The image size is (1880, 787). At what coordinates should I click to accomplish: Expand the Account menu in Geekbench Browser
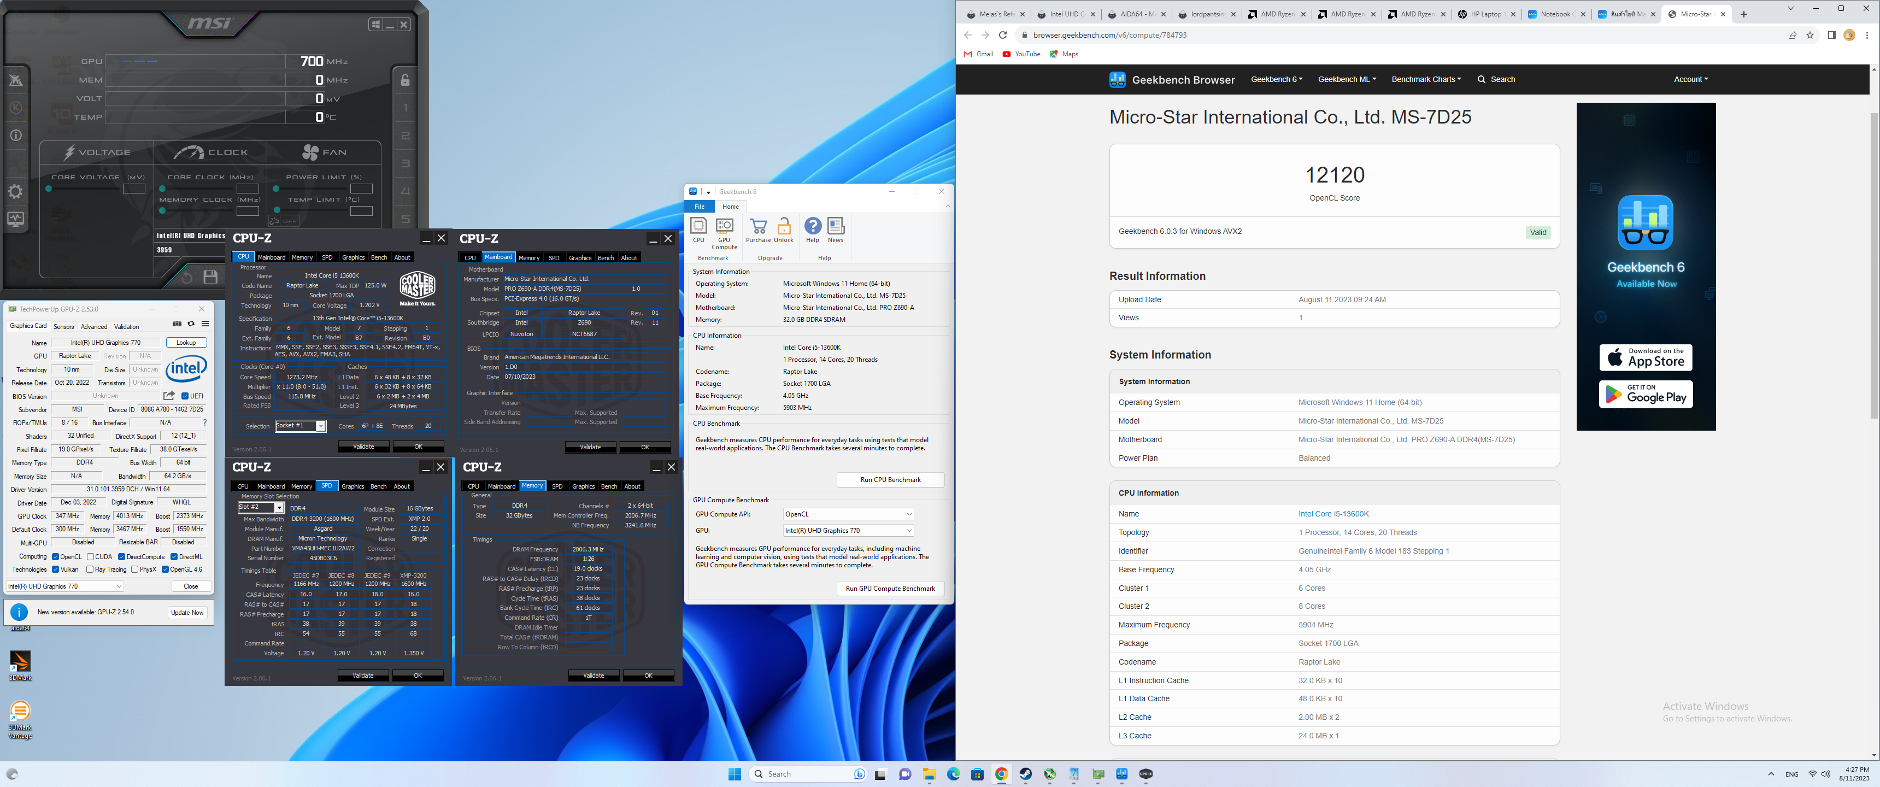1691,80
